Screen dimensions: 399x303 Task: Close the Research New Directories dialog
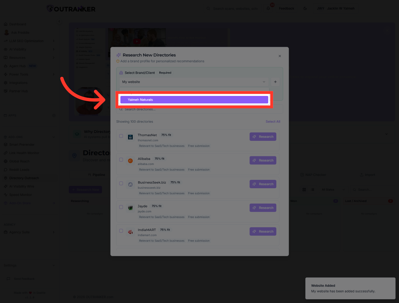(280, 56)
